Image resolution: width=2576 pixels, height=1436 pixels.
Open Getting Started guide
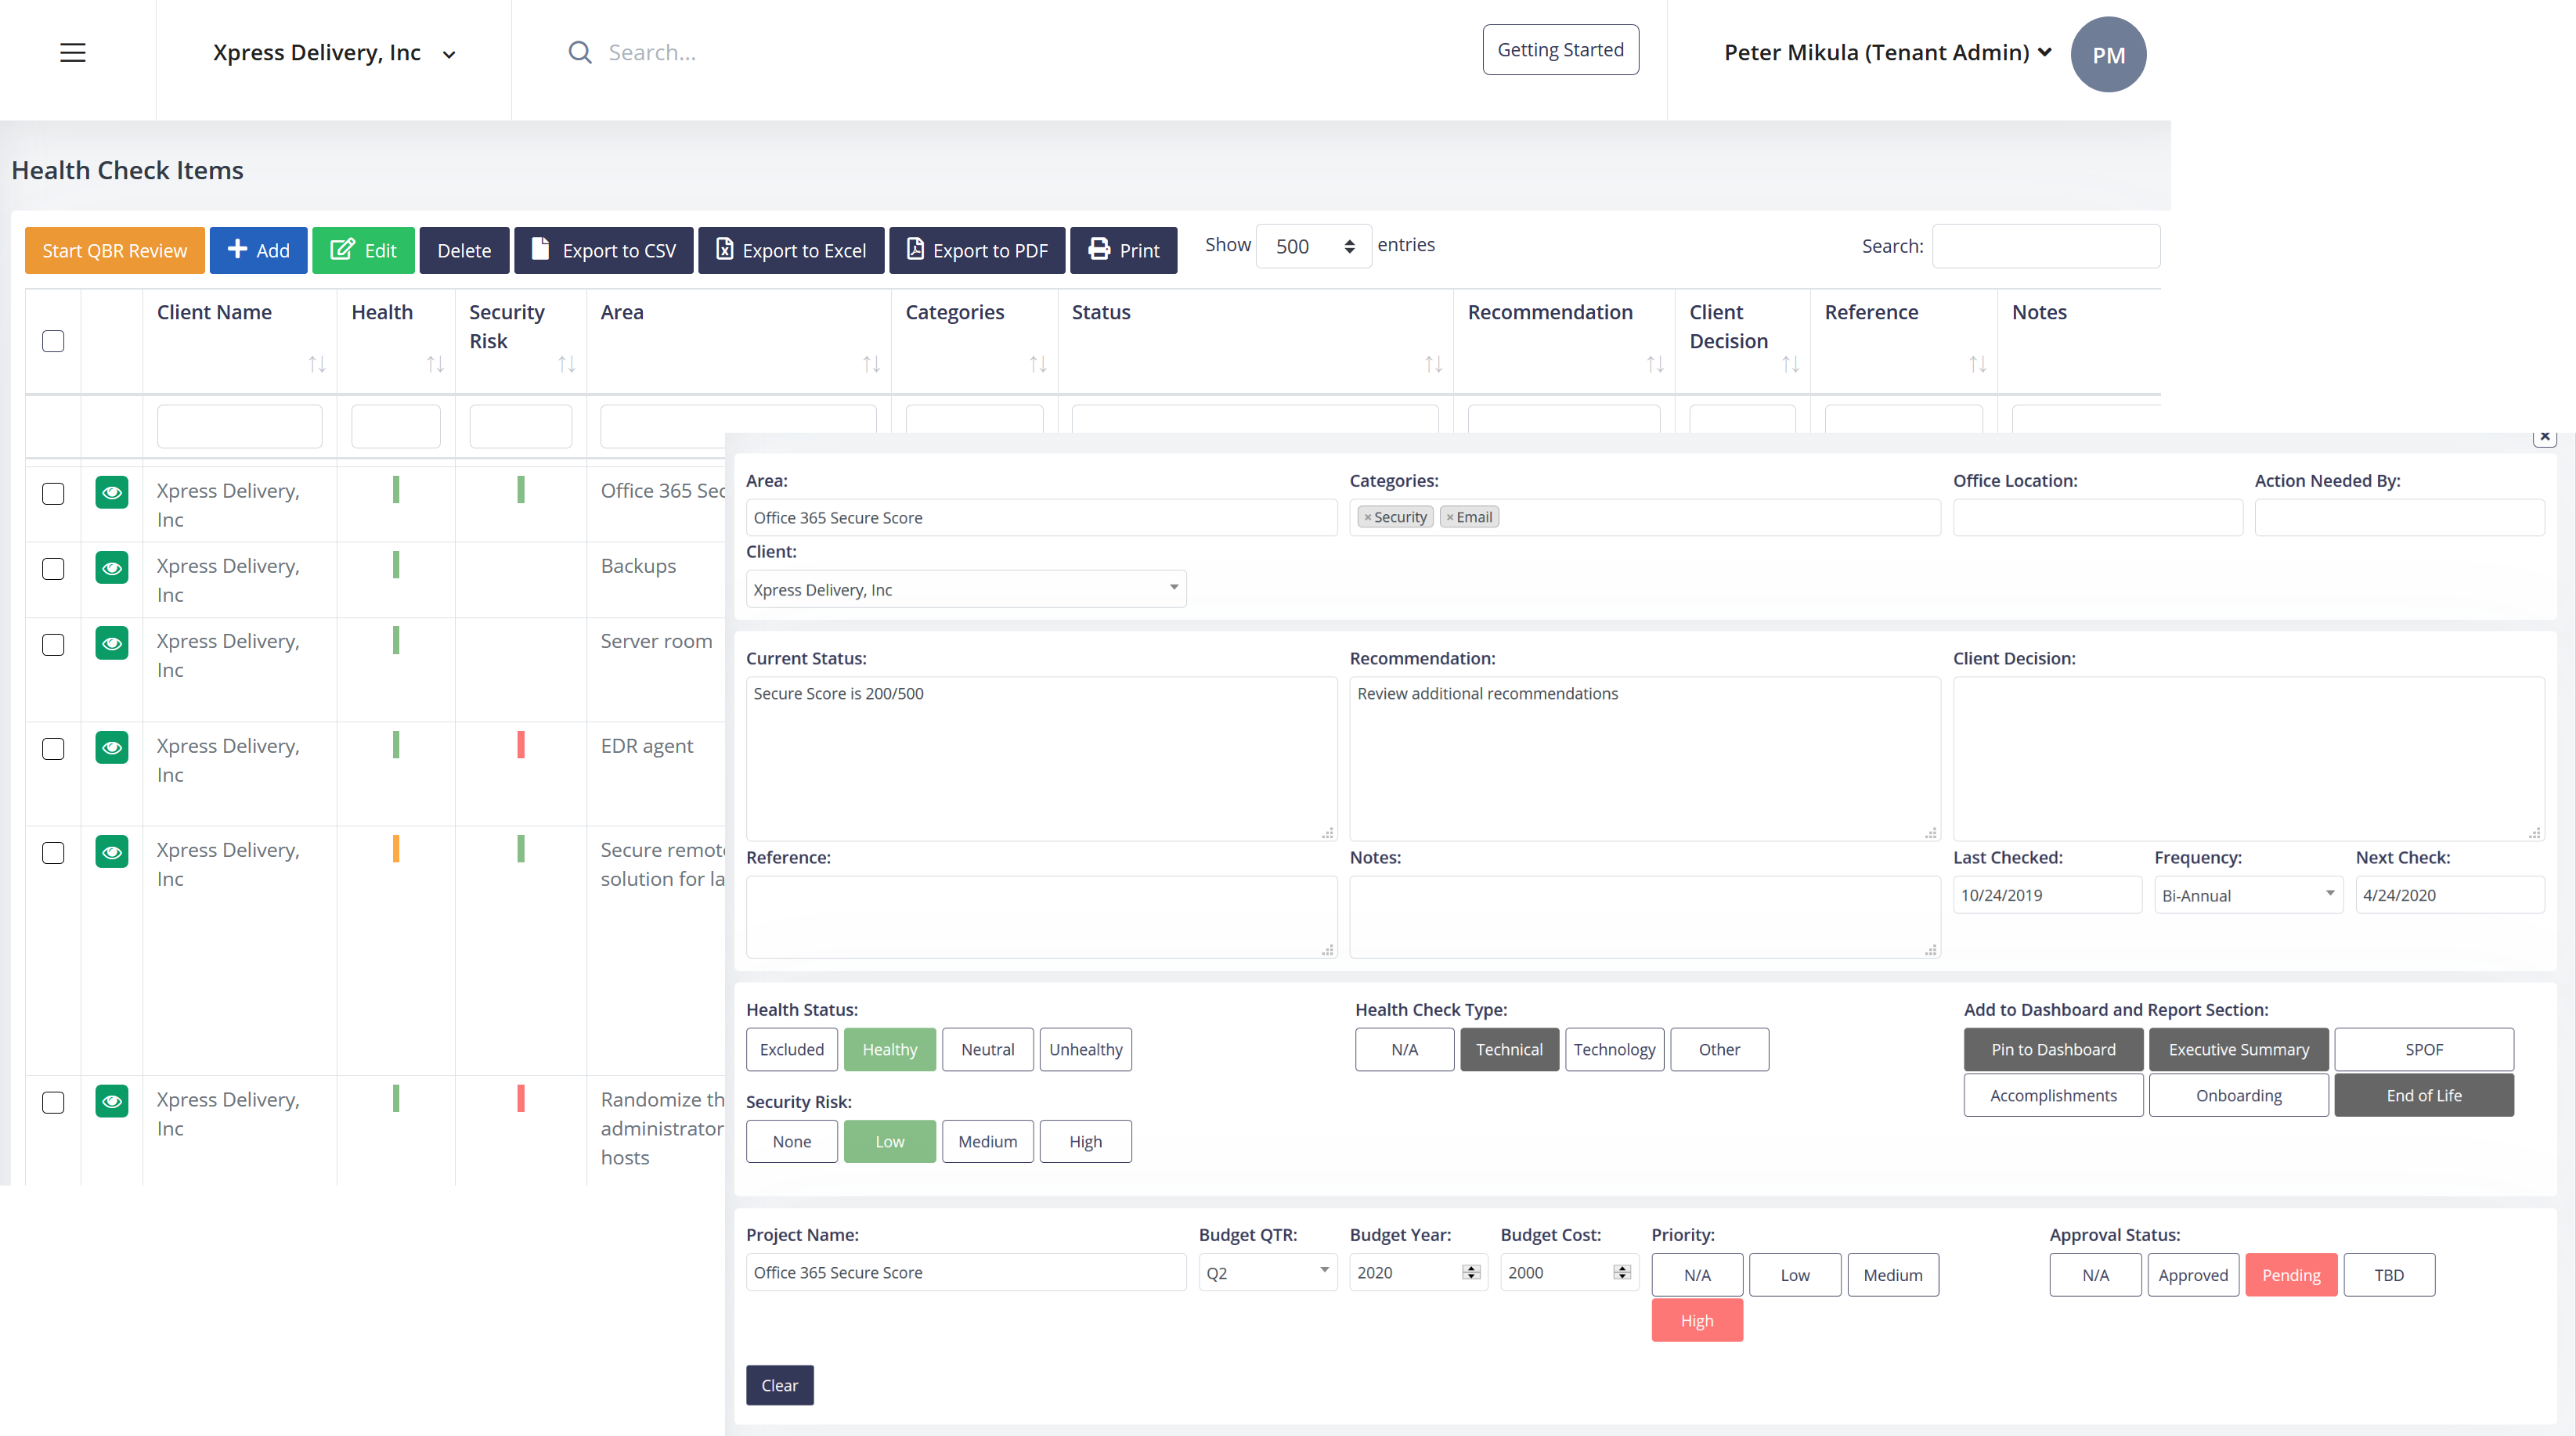1560,50
